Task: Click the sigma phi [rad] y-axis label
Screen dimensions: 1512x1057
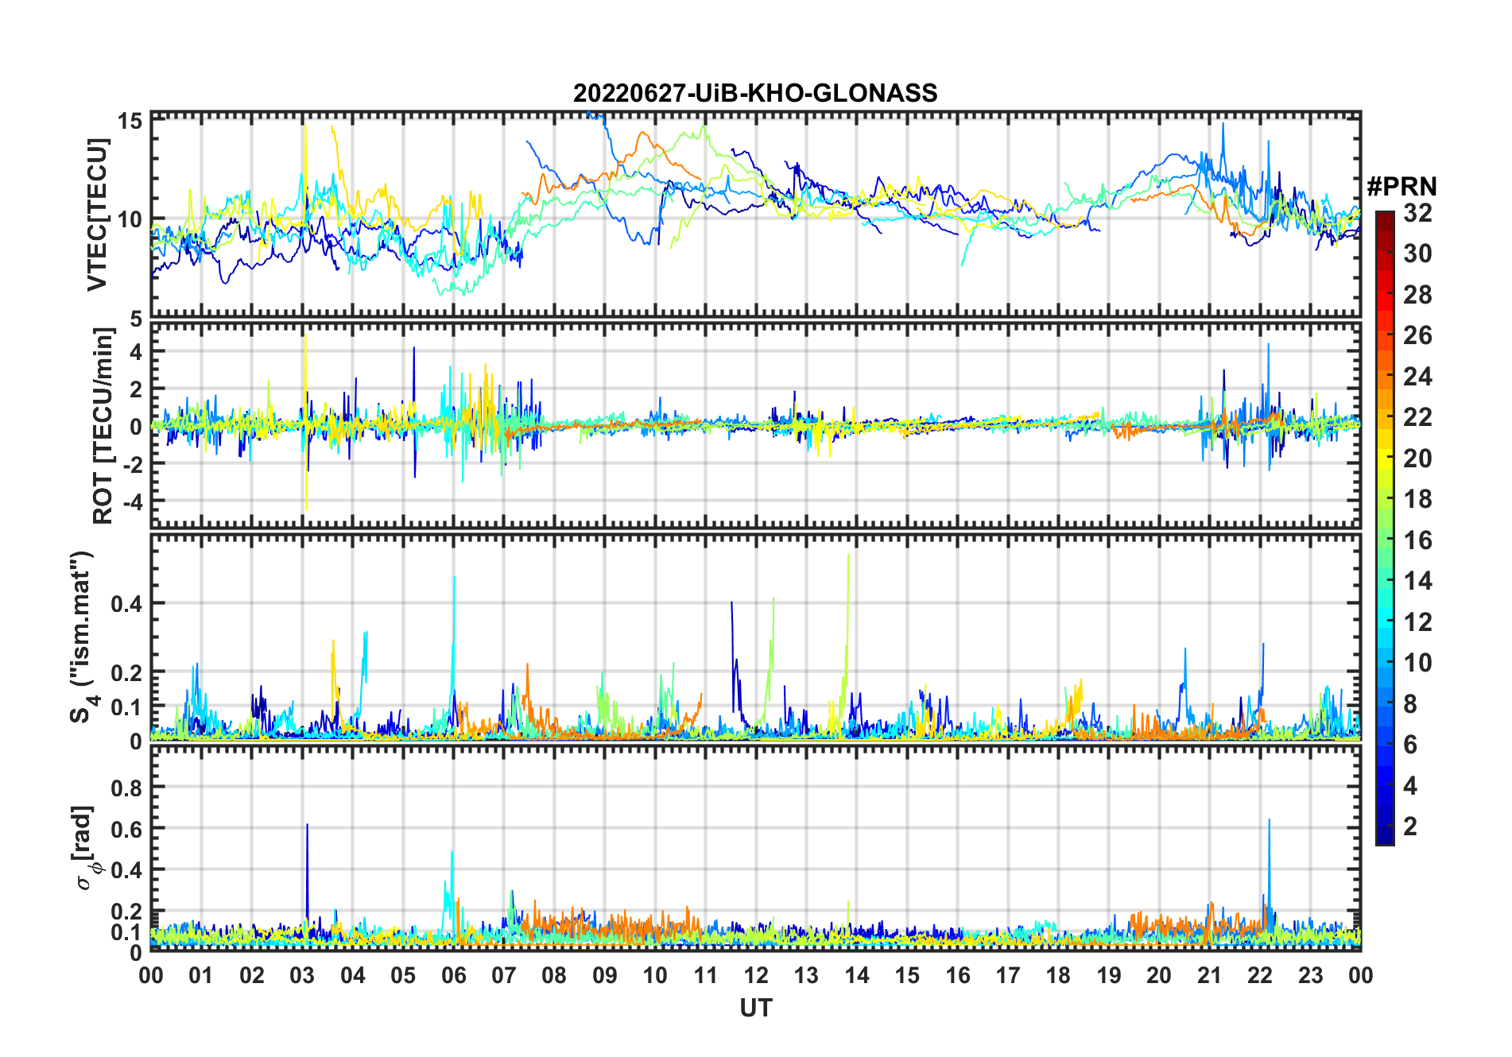Action: tap(86, 847)
